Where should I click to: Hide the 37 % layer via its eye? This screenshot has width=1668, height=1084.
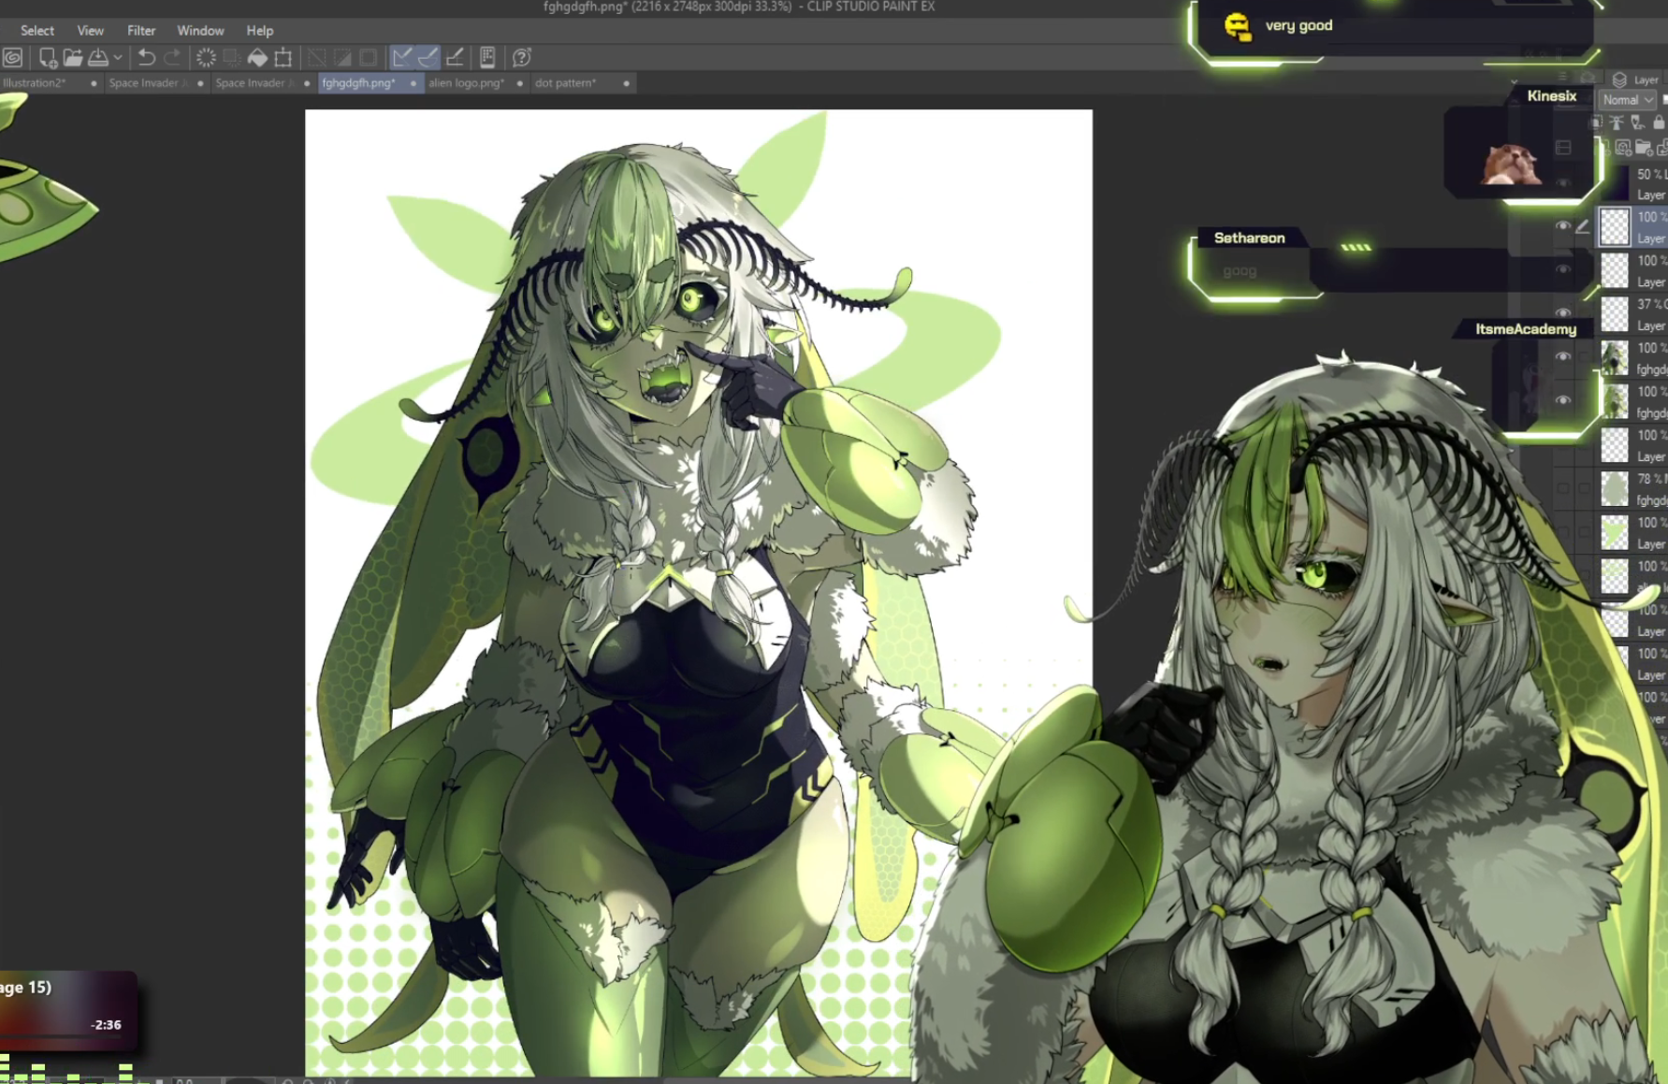(1562, 312)
